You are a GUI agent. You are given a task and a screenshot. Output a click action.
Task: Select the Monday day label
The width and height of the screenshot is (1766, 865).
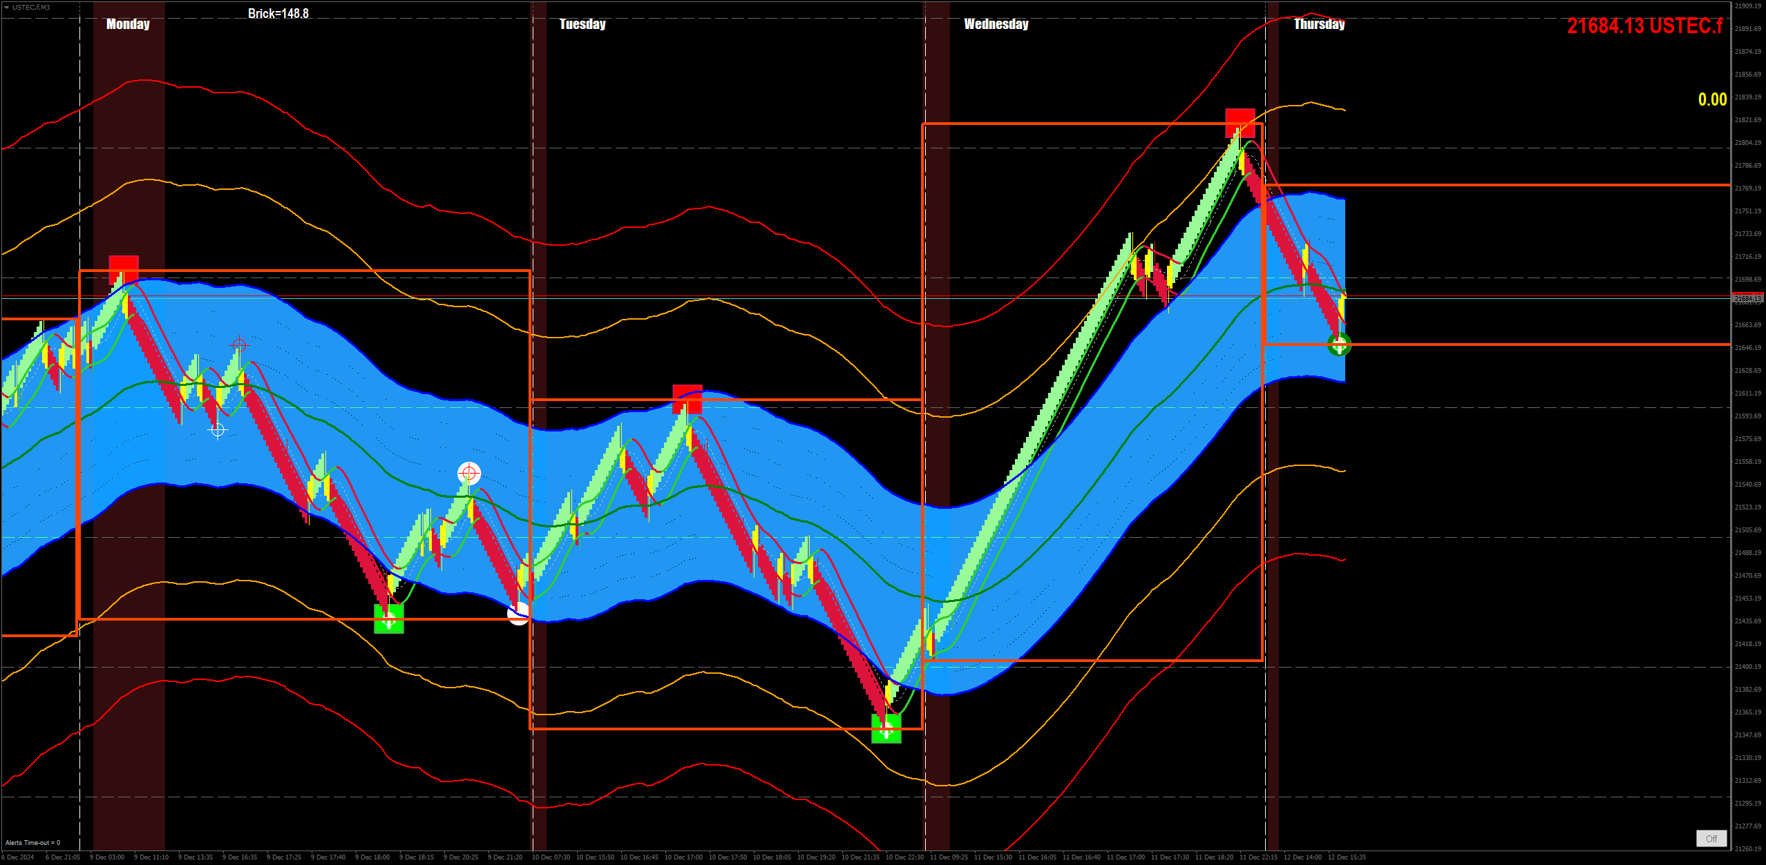tap(128, 24)
